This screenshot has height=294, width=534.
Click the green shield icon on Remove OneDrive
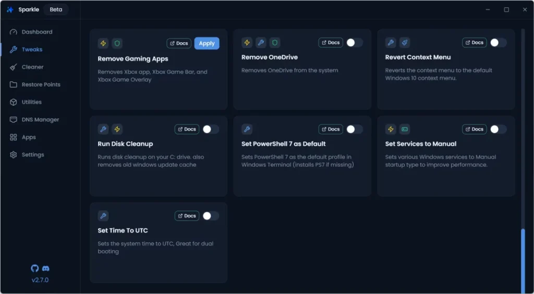[275, 43]
